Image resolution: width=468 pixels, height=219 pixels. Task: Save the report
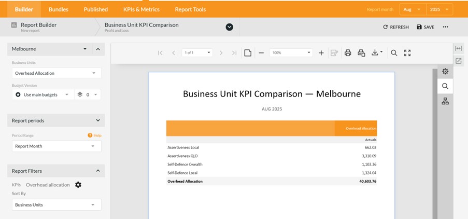pyautogui.click(x=426, y=27)
